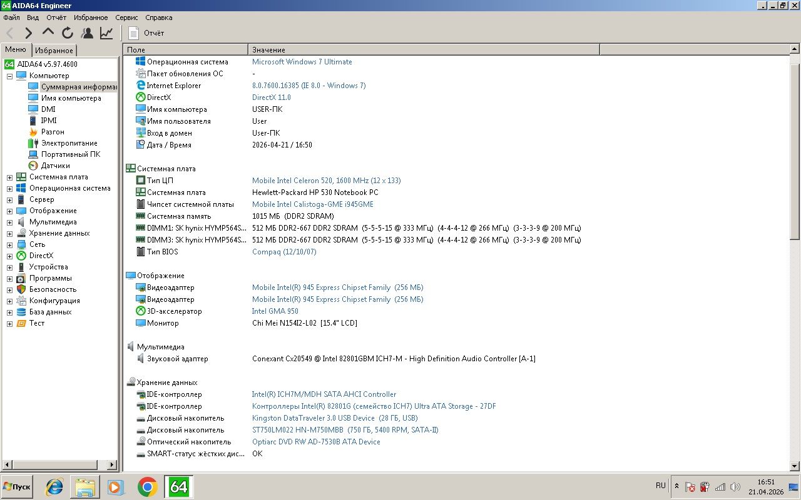Open the Intel GMA 950 link
The height and width of the screenshot is (500, 801).
[275, 311]
